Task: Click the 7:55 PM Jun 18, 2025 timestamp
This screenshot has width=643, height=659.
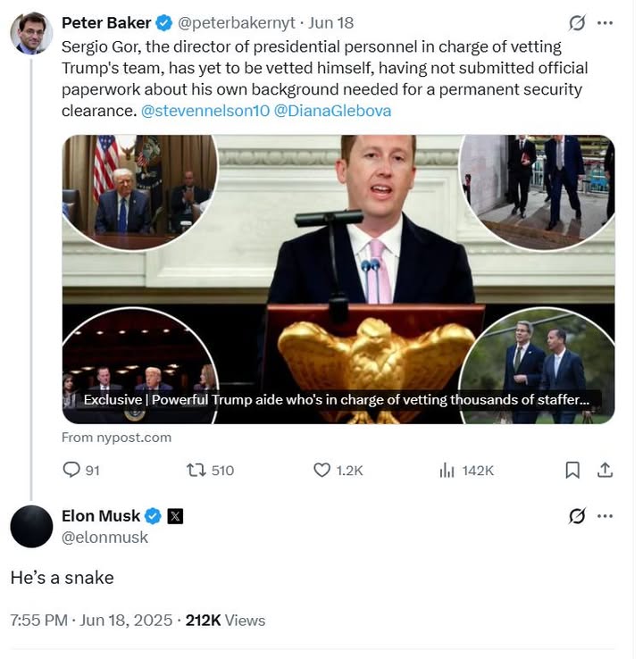Action: [91, 620]
